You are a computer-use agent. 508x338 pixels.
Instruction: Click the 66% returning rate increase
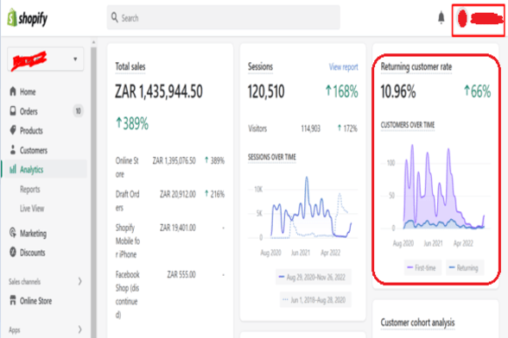coord(477,91)
